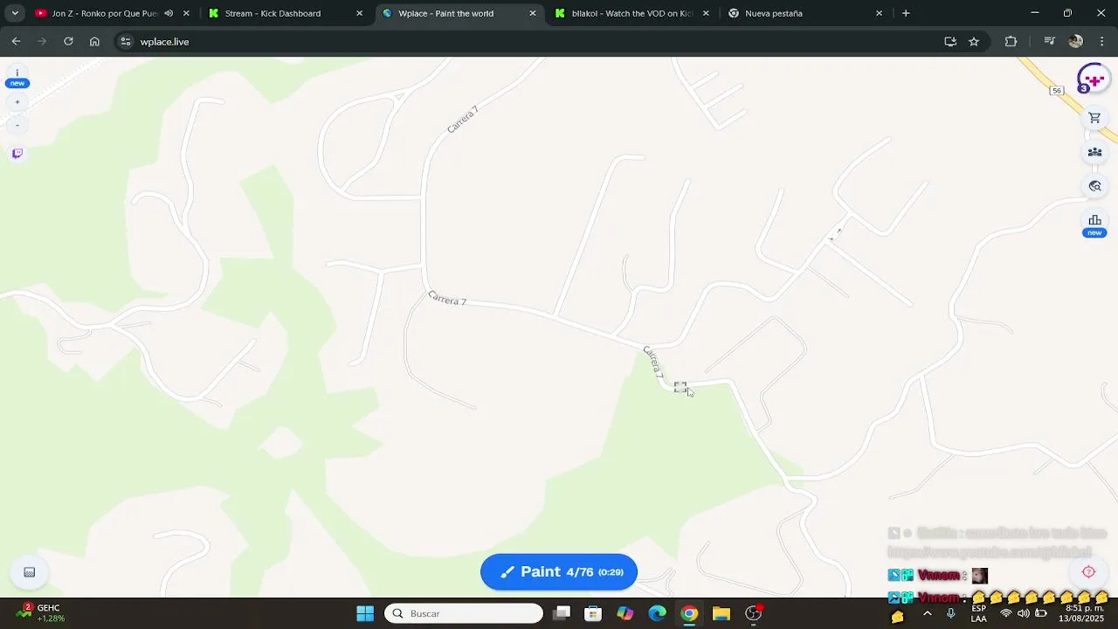Open the map search globe icon

[1094, 186]
